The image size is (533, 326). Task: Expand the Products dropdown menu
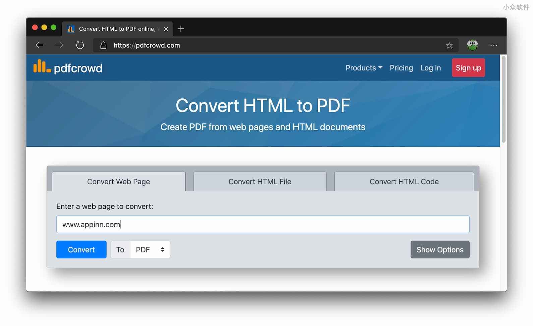coord(364,68)
